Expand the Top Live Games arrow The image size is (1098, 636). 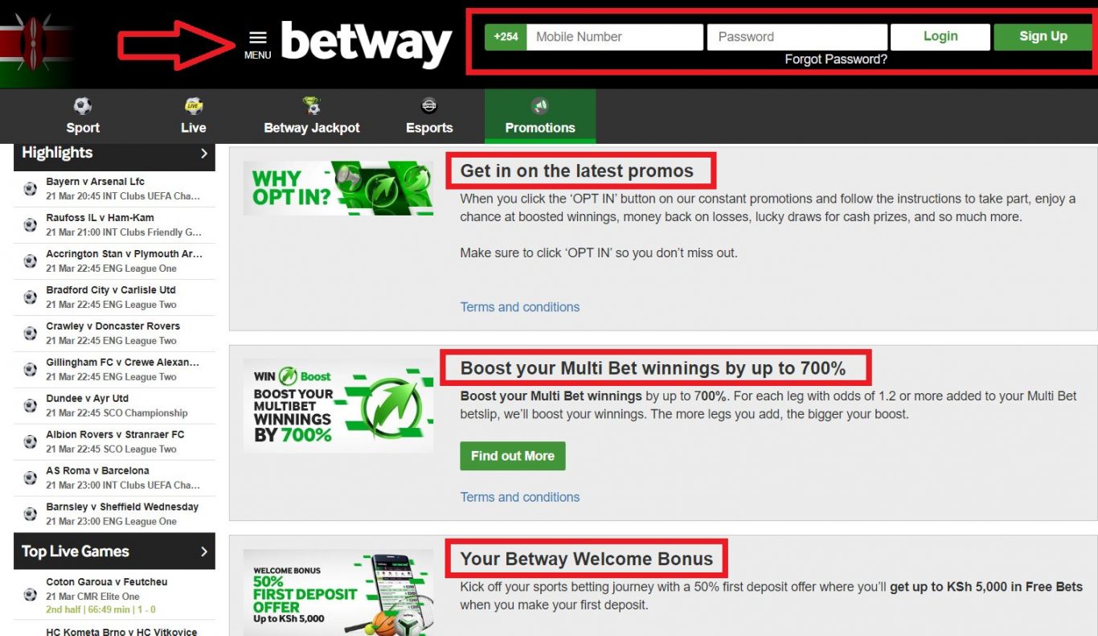pyautogui.click(x=204, y=552)
